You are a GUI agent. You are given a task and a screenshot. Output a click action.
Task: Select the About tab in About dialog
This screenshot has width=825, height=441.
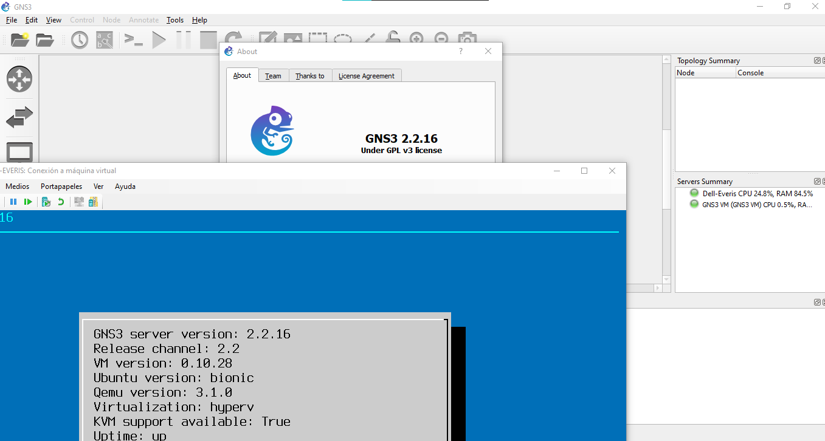point(242,75)
